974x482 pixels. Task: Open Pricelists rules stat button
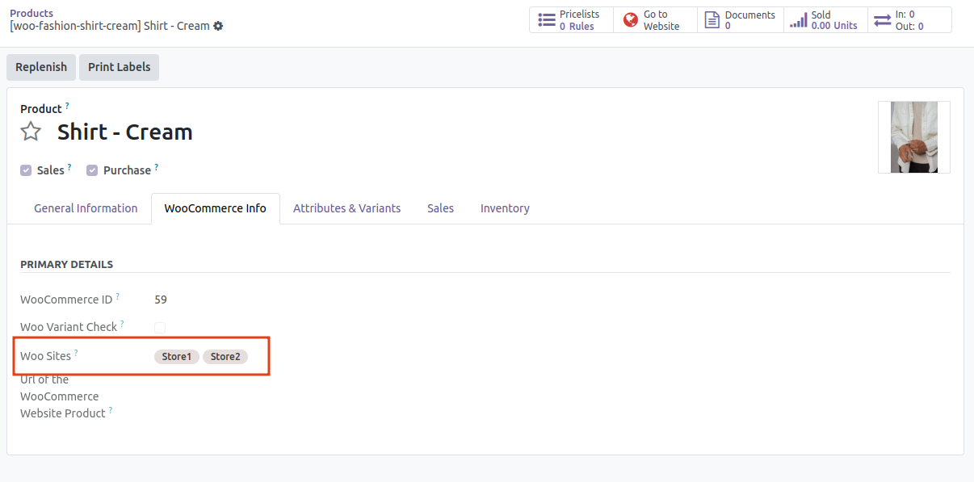pyautogui.click(x=572, y=20)
